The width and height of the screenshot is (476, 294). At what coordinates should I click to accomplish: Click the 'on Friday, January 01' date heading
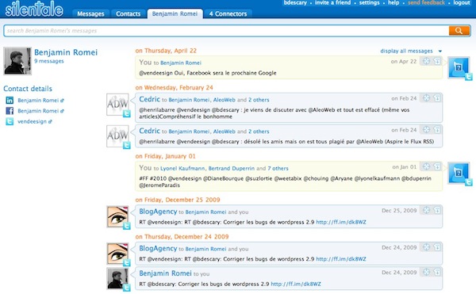click(166, 156)
